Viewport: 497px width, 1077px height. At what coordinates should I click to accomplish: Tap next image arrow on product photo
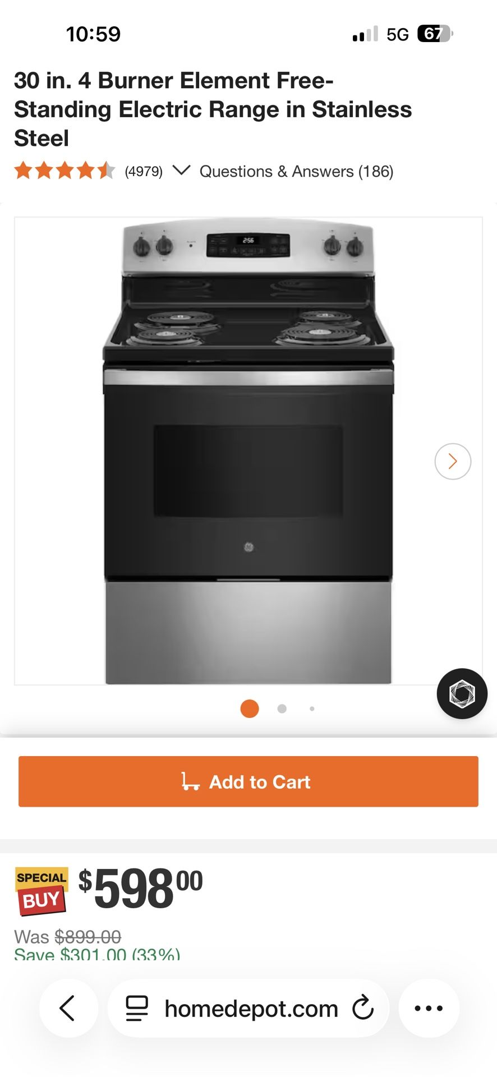pyautogui.click(x=453, y=461)
